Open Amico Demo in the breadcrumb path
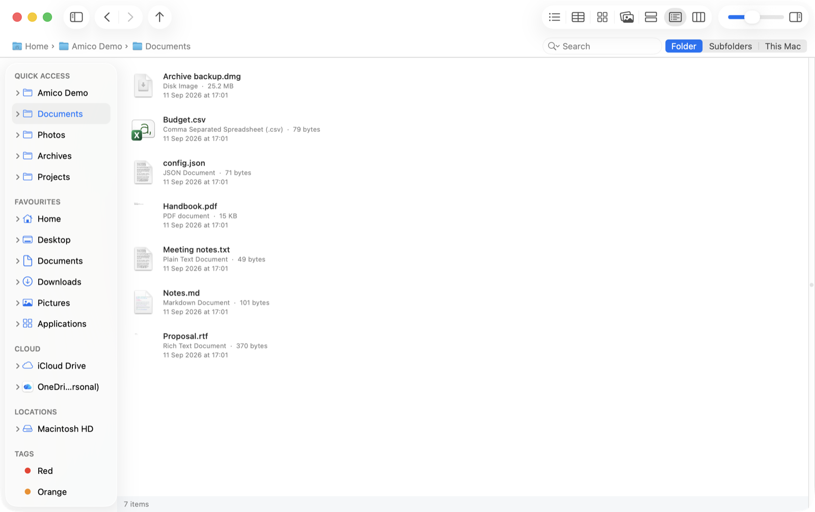Viewport: 815px width, 512px height. (x=91, y=46)
